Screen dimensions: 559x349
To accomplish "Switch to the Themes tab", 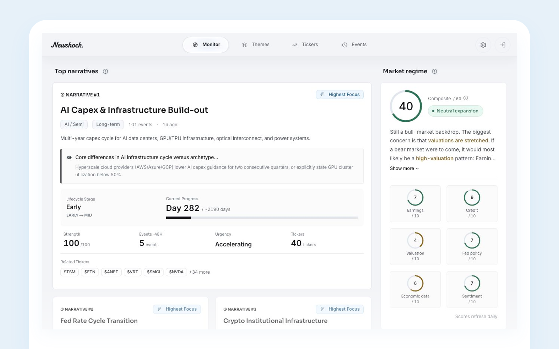I will coord(255,45).
